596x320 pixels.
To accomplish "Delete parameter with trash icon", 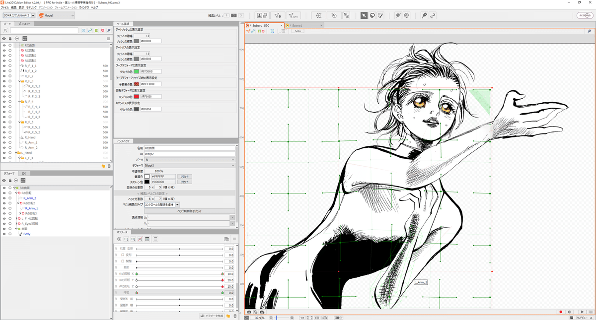I will coord(235,316).
